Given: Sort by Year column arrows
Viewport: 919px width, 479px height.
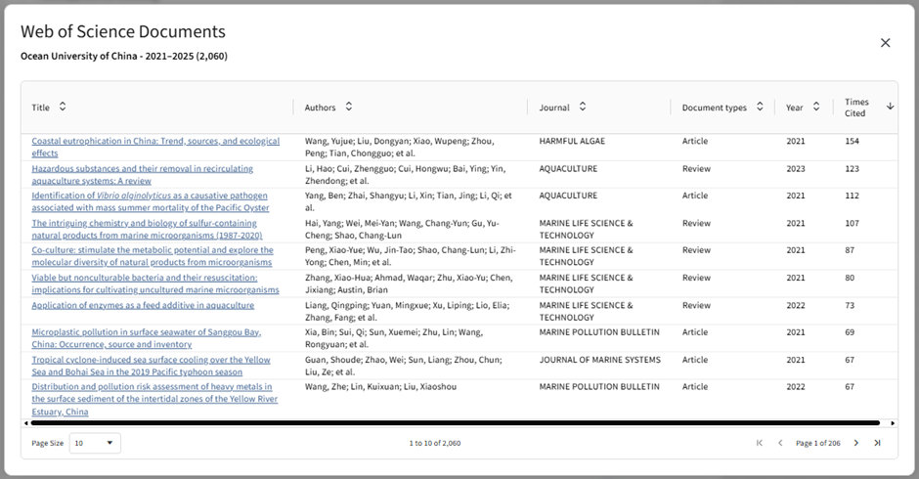Looking at the screenshot, I should pos(816,107).
